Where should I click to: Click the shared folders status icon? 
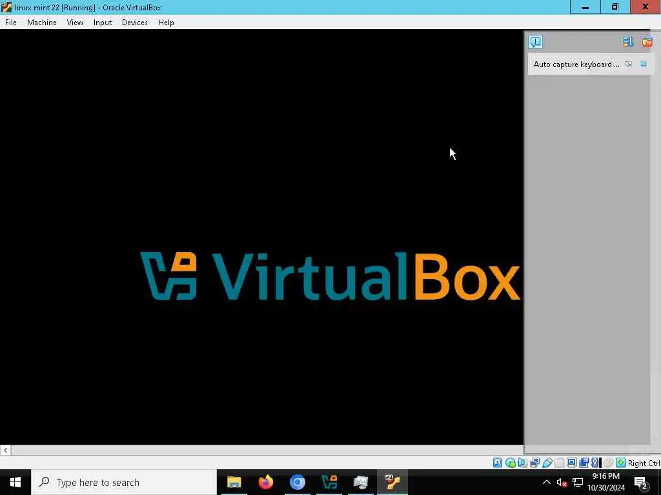pos(560,463)
